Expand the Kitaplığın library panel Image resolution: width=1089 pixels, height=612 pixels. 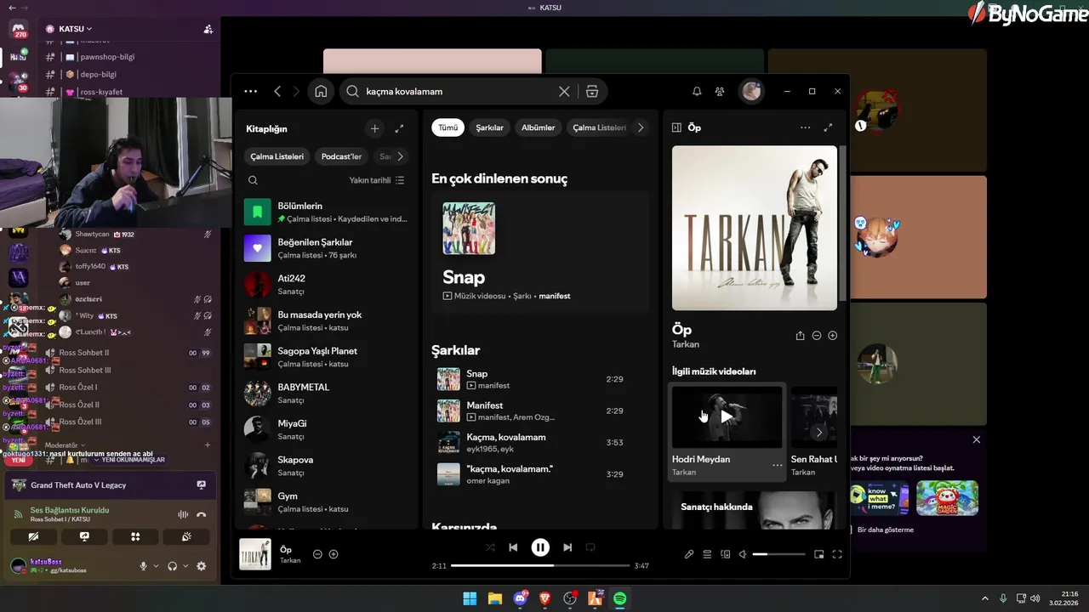[399, 128]
